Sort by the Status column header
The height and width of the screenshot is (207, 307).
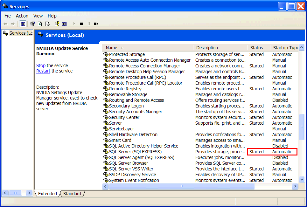click(x=258, y=48)
